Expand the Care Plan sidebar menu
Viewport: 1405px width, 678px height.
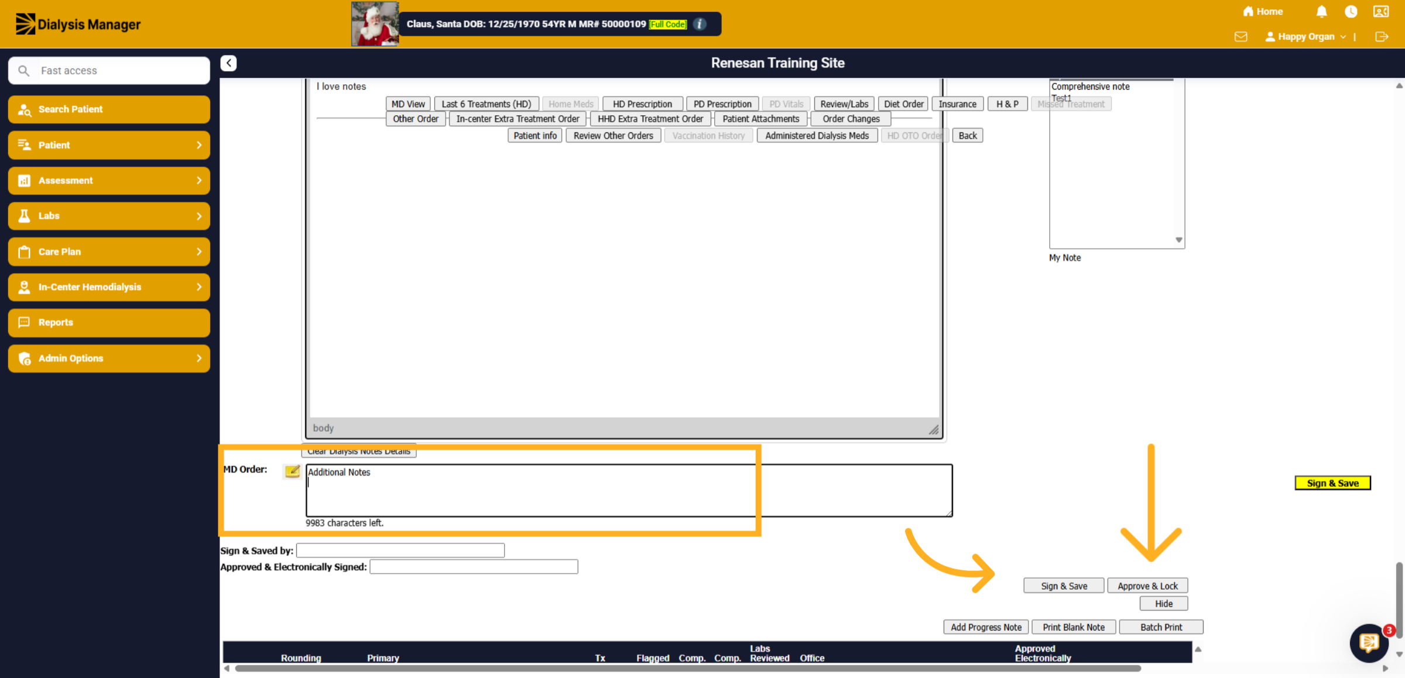(x=109, y=252)
